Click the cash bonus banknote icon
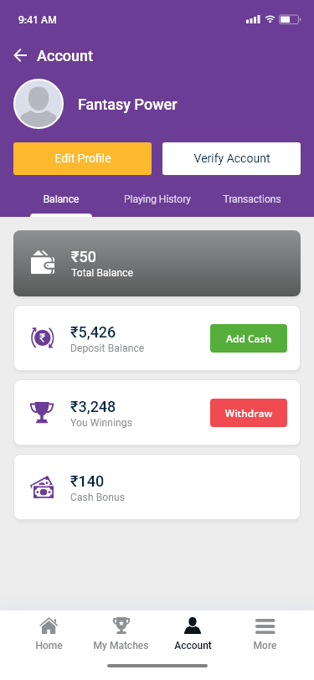 point(42,487)
